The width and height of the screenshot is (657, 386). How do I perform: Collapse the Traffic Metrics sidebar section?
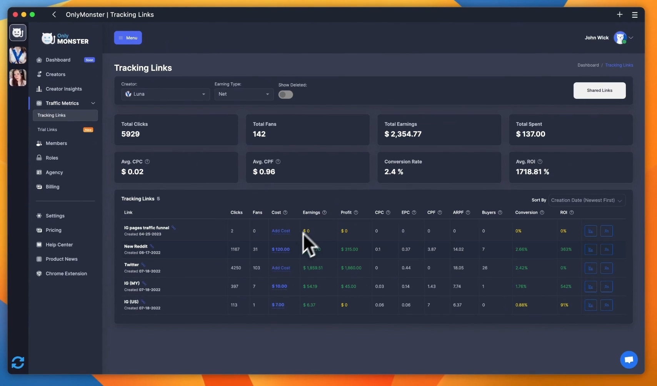pos(93,103)
